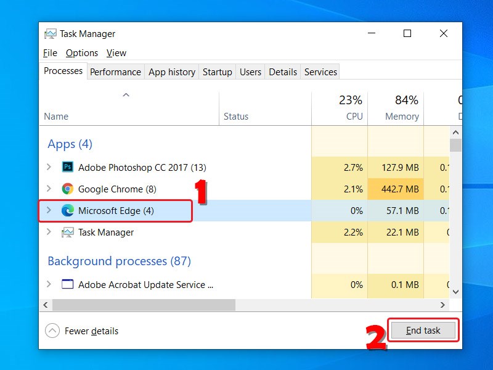The image size is (493, 370).
Task: Open the View menu
Action: click(x=116, y=53)
